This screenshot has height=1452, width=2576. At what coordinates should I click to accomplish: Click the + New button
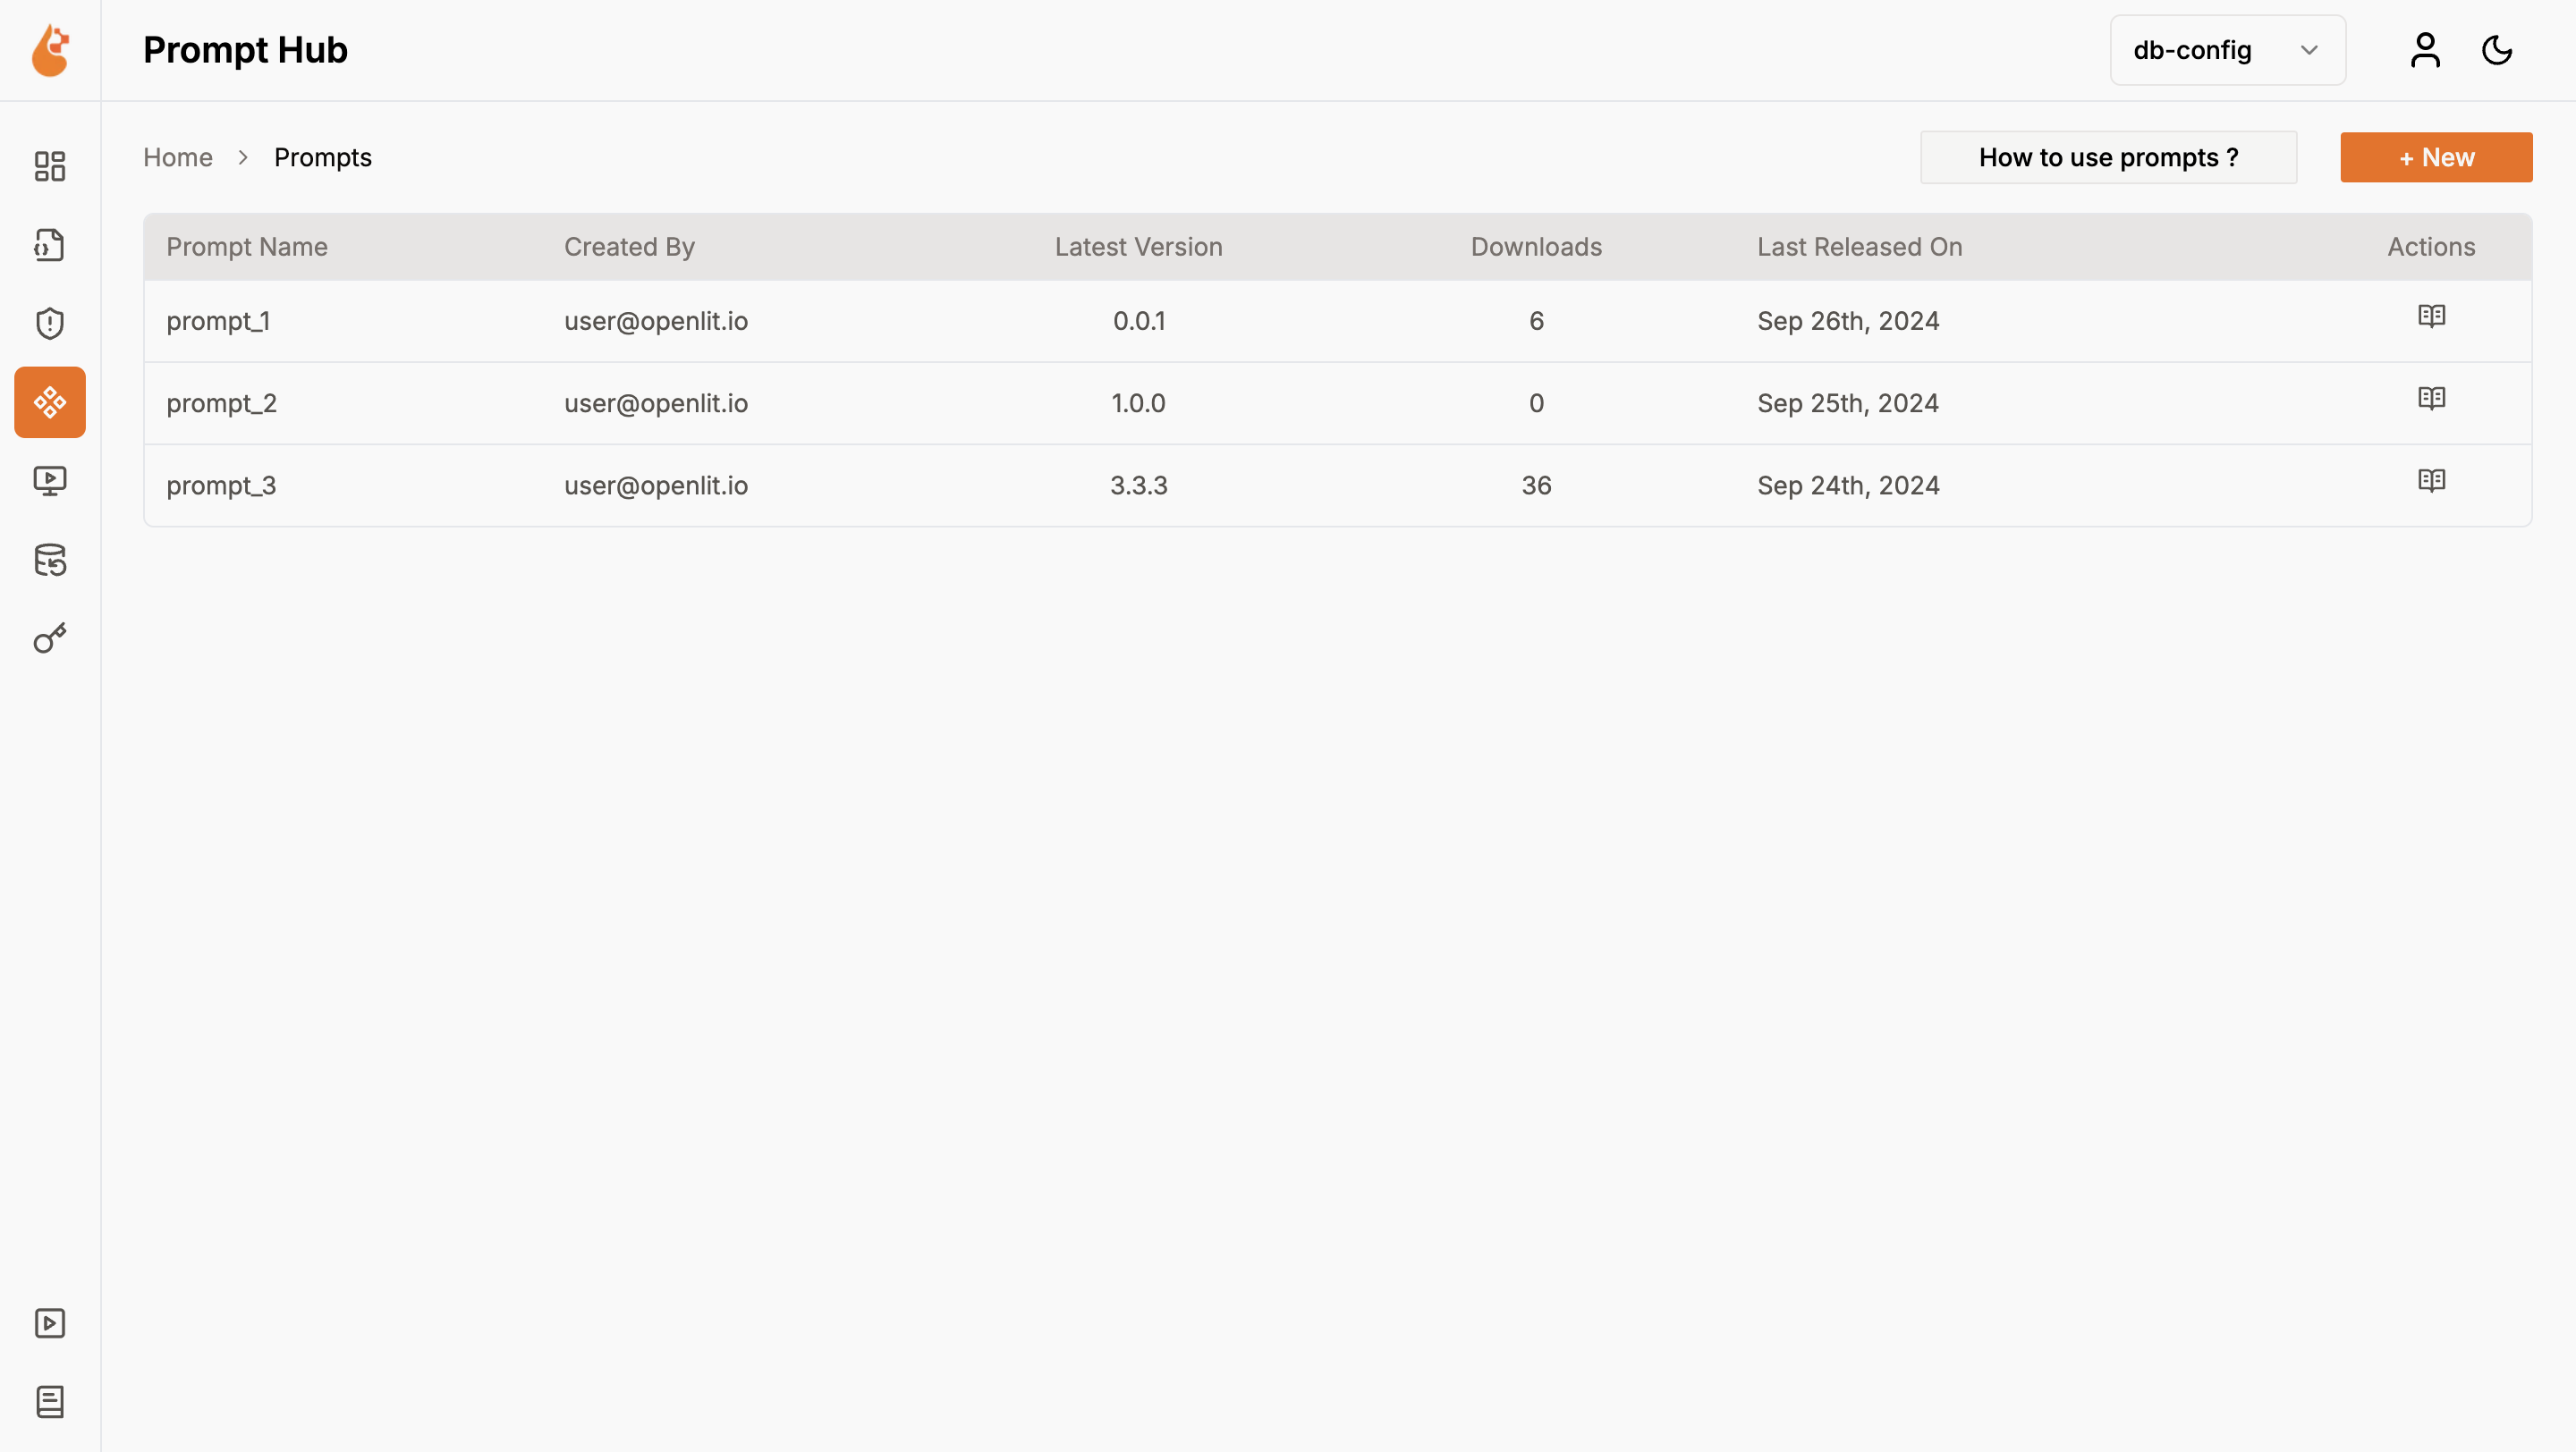click(x=2436, y=158)
